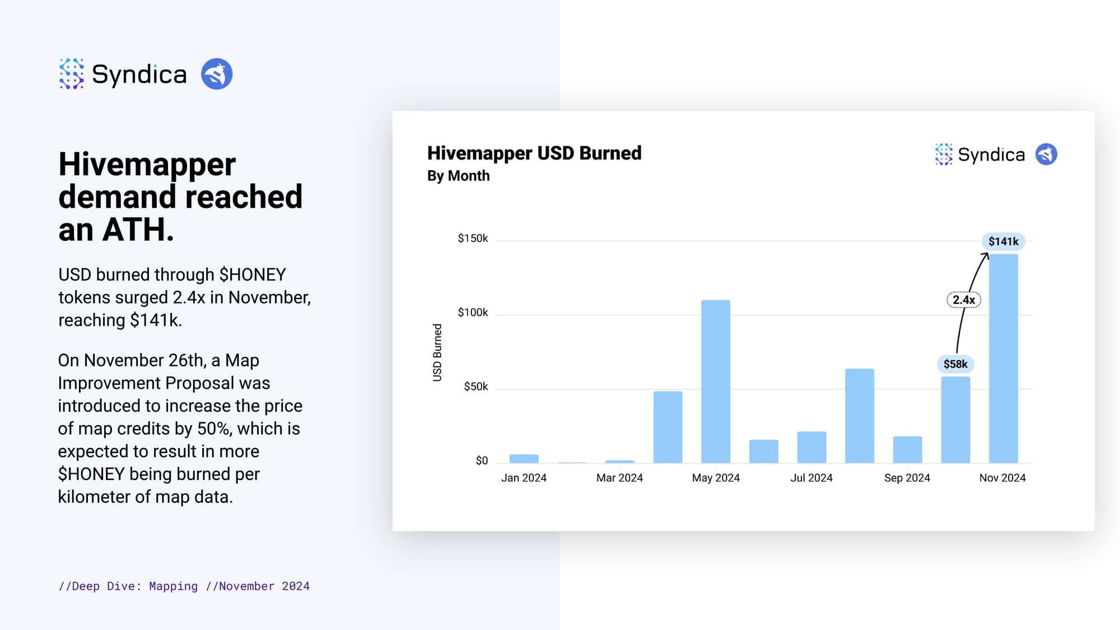Image resolution: width=1120 pixels, height=630 pixels.
Task: Click the Syndica logo inside the chart card
Action: 979,155
